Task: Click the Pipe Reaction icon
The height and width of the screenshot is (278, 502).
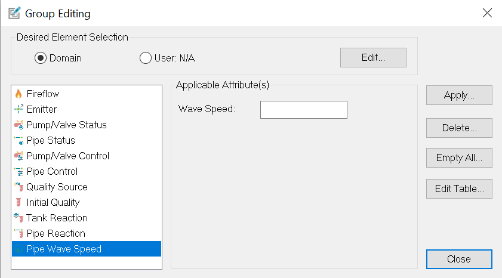Action: tap(19, 233)
